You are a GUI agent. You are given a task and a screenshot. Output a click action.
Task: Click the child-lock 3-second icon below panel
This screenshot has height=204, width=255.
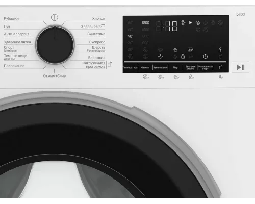pyautogui.click(x=191, y=77)
